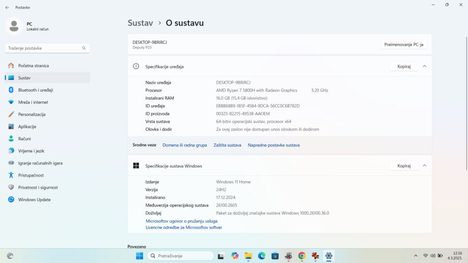
Task: Open the Windows Start button
Action: pos(140,256)
